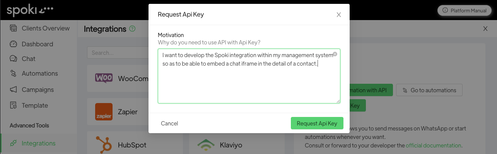Open the official documentation link
The height and width of the screenshot is (154, 497).
click(433, 146)
